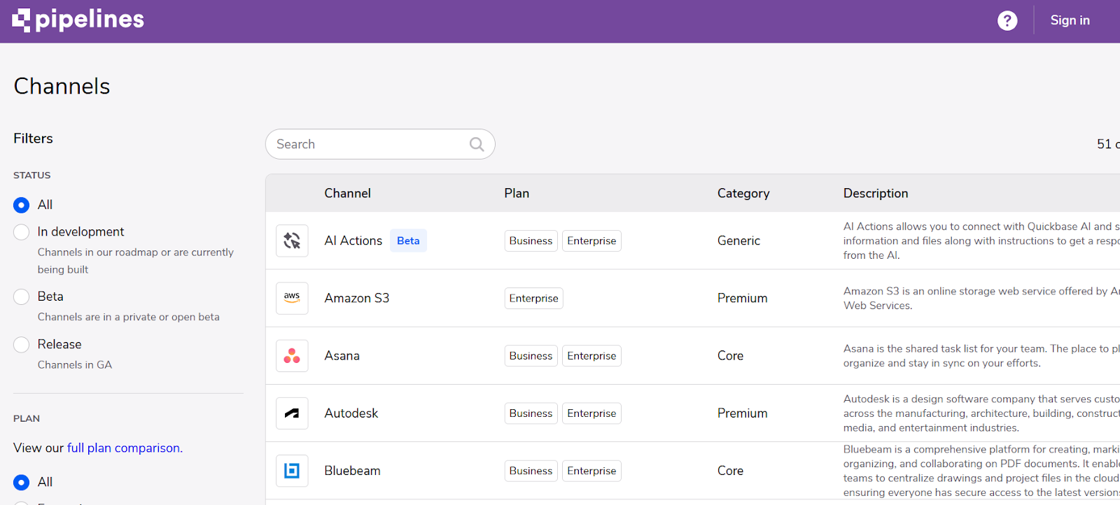This screenshot has height=505, width=1120.
Task: Click the Enterprise plan tag for Amazon S3
Action: (x=533, y=299)
